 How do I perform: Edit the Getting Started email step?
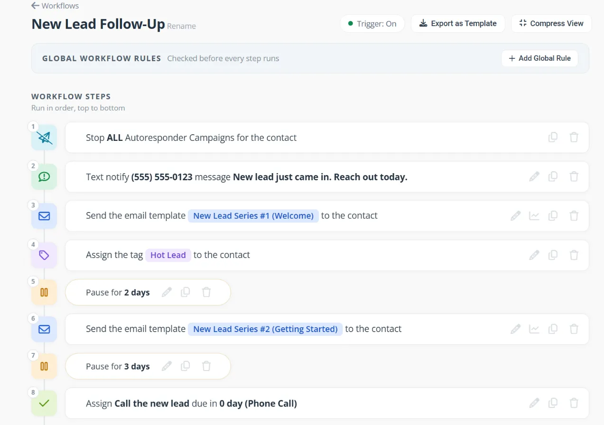pos(516,329)
